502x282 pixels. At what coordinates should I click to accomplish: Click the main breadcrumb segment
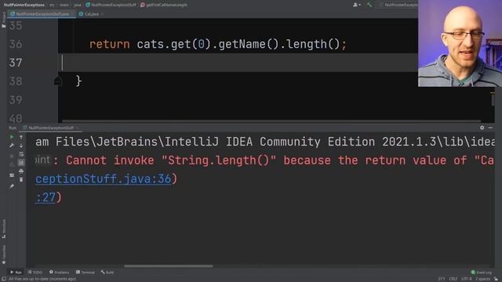tap(64, 5)
